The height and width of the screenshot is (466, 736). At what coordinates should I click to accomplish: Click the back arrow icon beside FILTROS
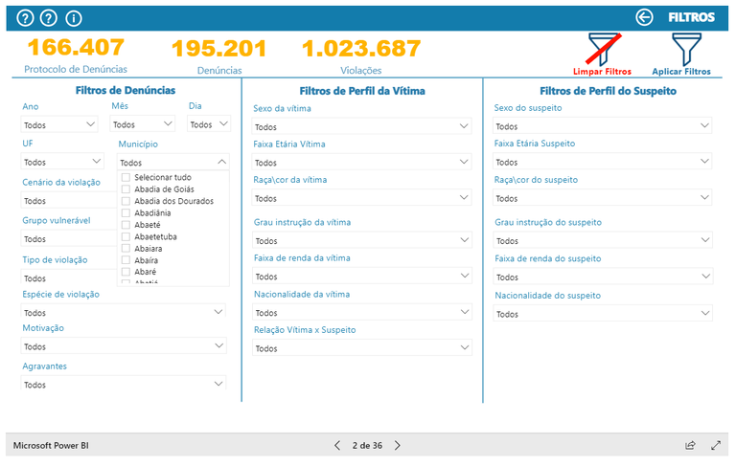click(x=645, y=17)
